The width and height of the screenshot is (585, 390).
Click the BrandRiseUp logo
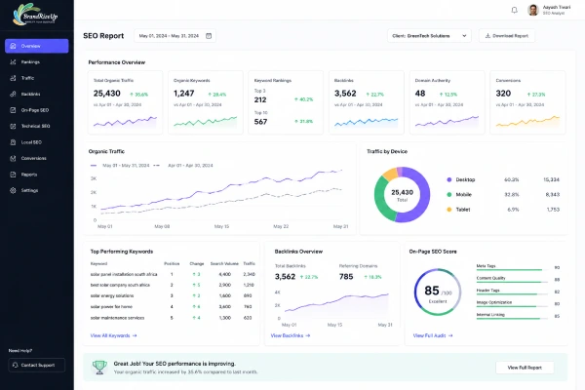click(35, 15)
